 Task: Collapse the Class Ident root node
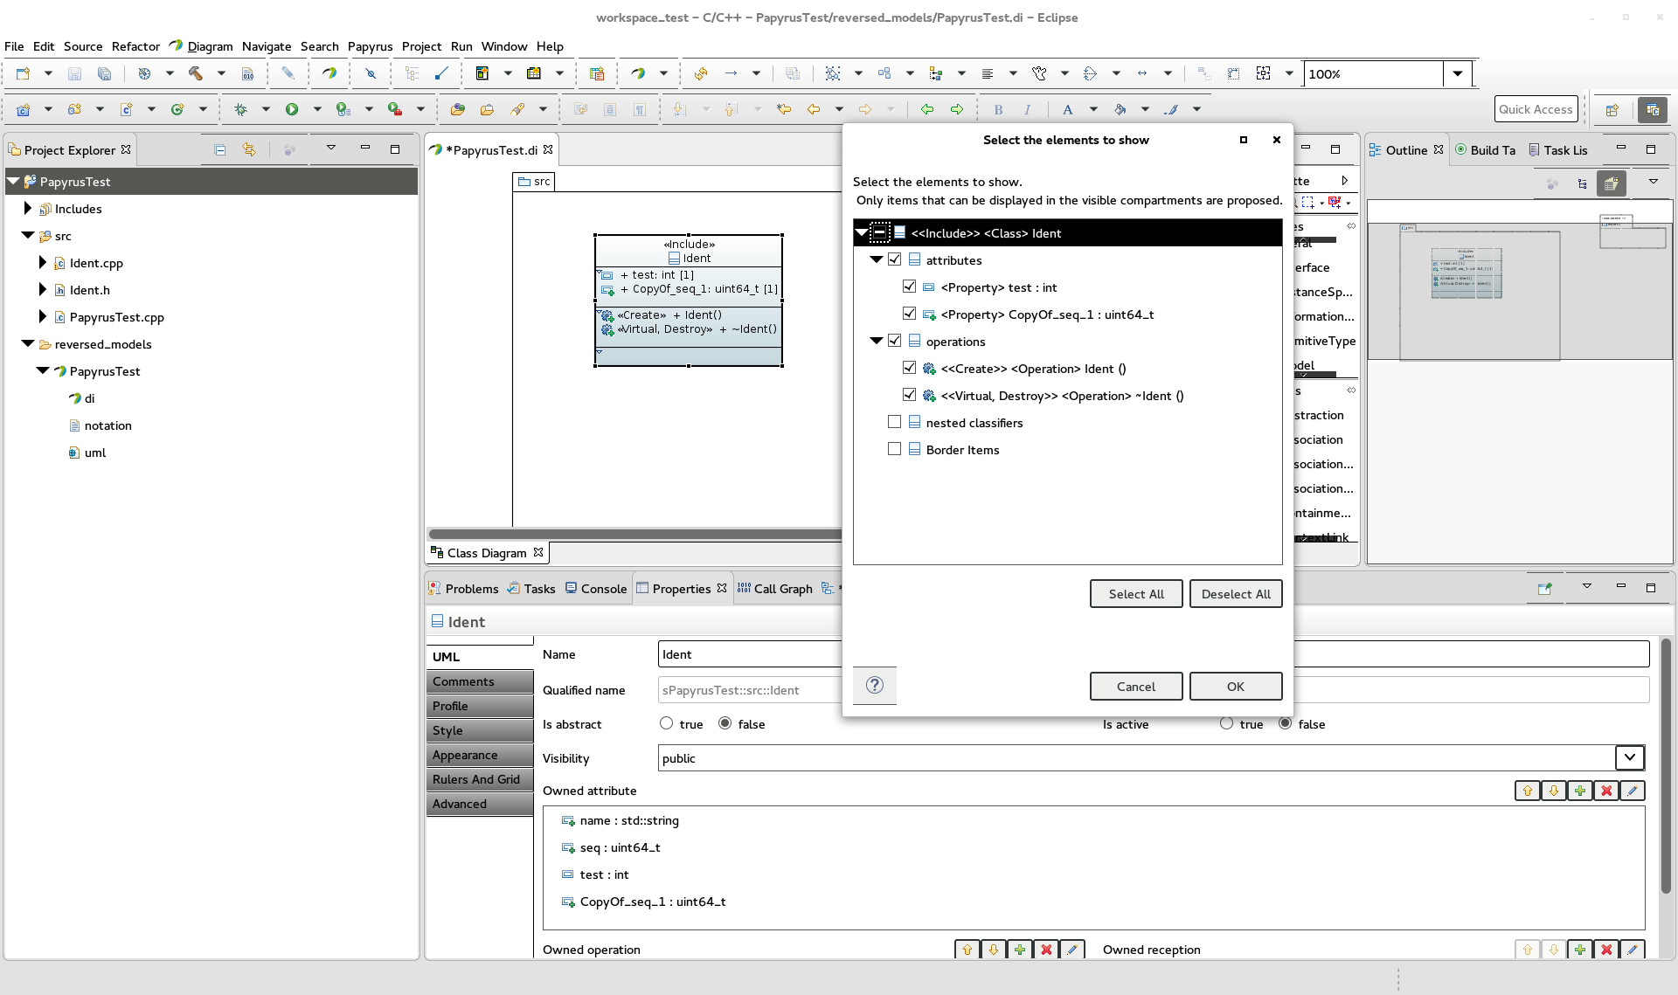coord(862,232)
